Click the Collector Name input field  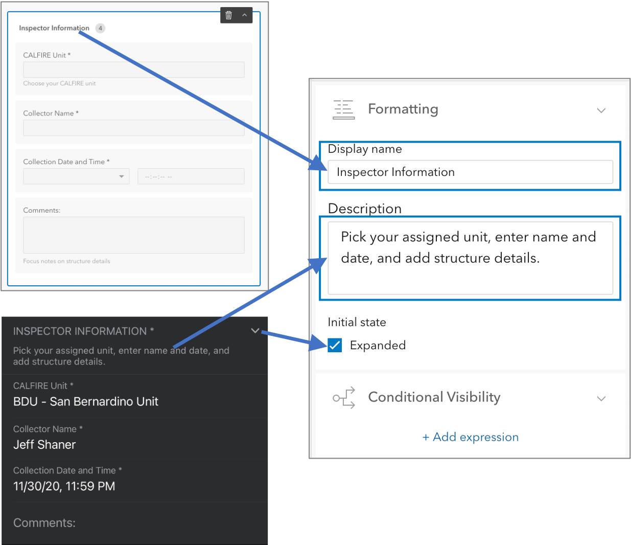133,127
